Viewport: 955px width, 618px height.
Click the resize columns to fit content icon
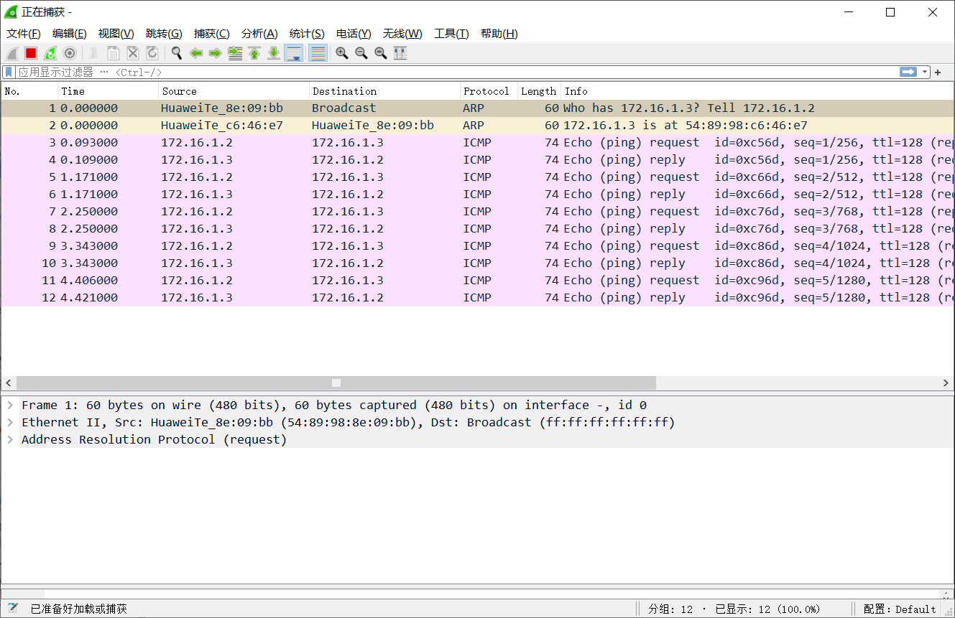pos(400,53)
